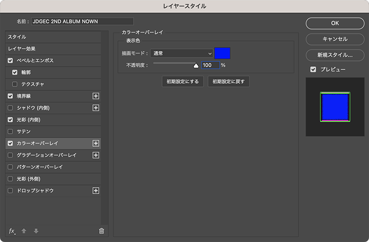Viewport: 369px width, 242px height.
Task: Enable the テクスチャ checkbox
Action: point(15,84)
